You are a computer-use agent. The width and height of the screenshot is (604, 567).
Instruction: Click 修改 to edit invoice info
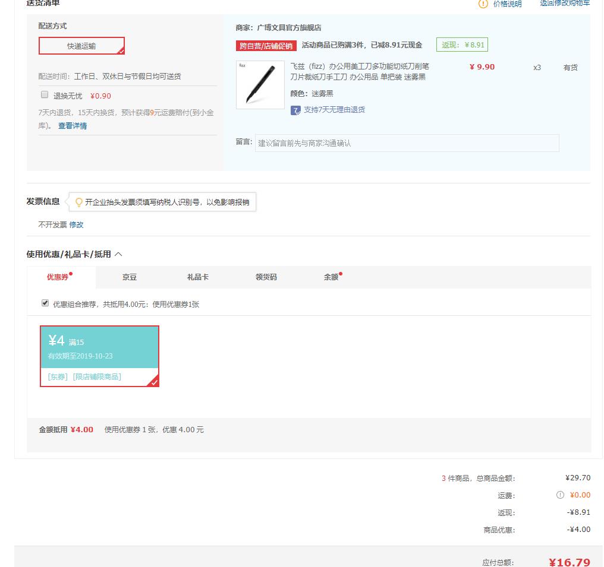(76, 224)
